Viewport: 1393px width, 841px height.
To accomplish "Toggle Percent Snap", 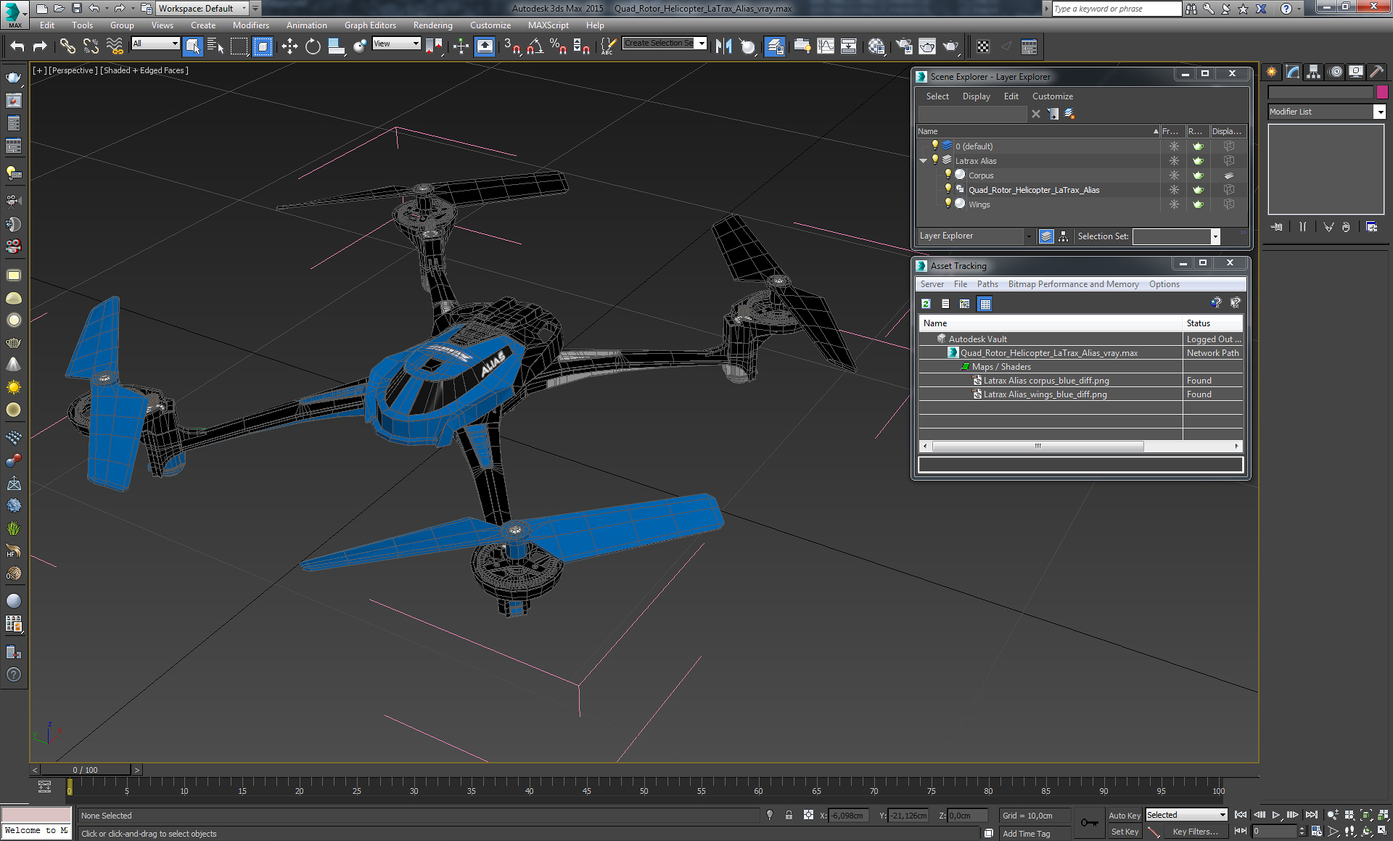I will 558,46.
